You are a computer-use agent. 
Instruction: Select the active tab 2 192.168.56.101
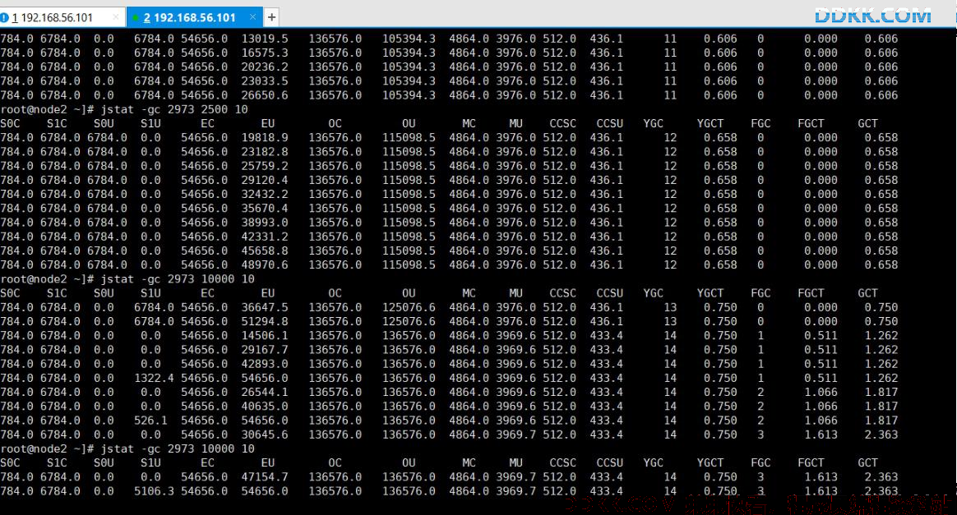(x=189, y=18)
